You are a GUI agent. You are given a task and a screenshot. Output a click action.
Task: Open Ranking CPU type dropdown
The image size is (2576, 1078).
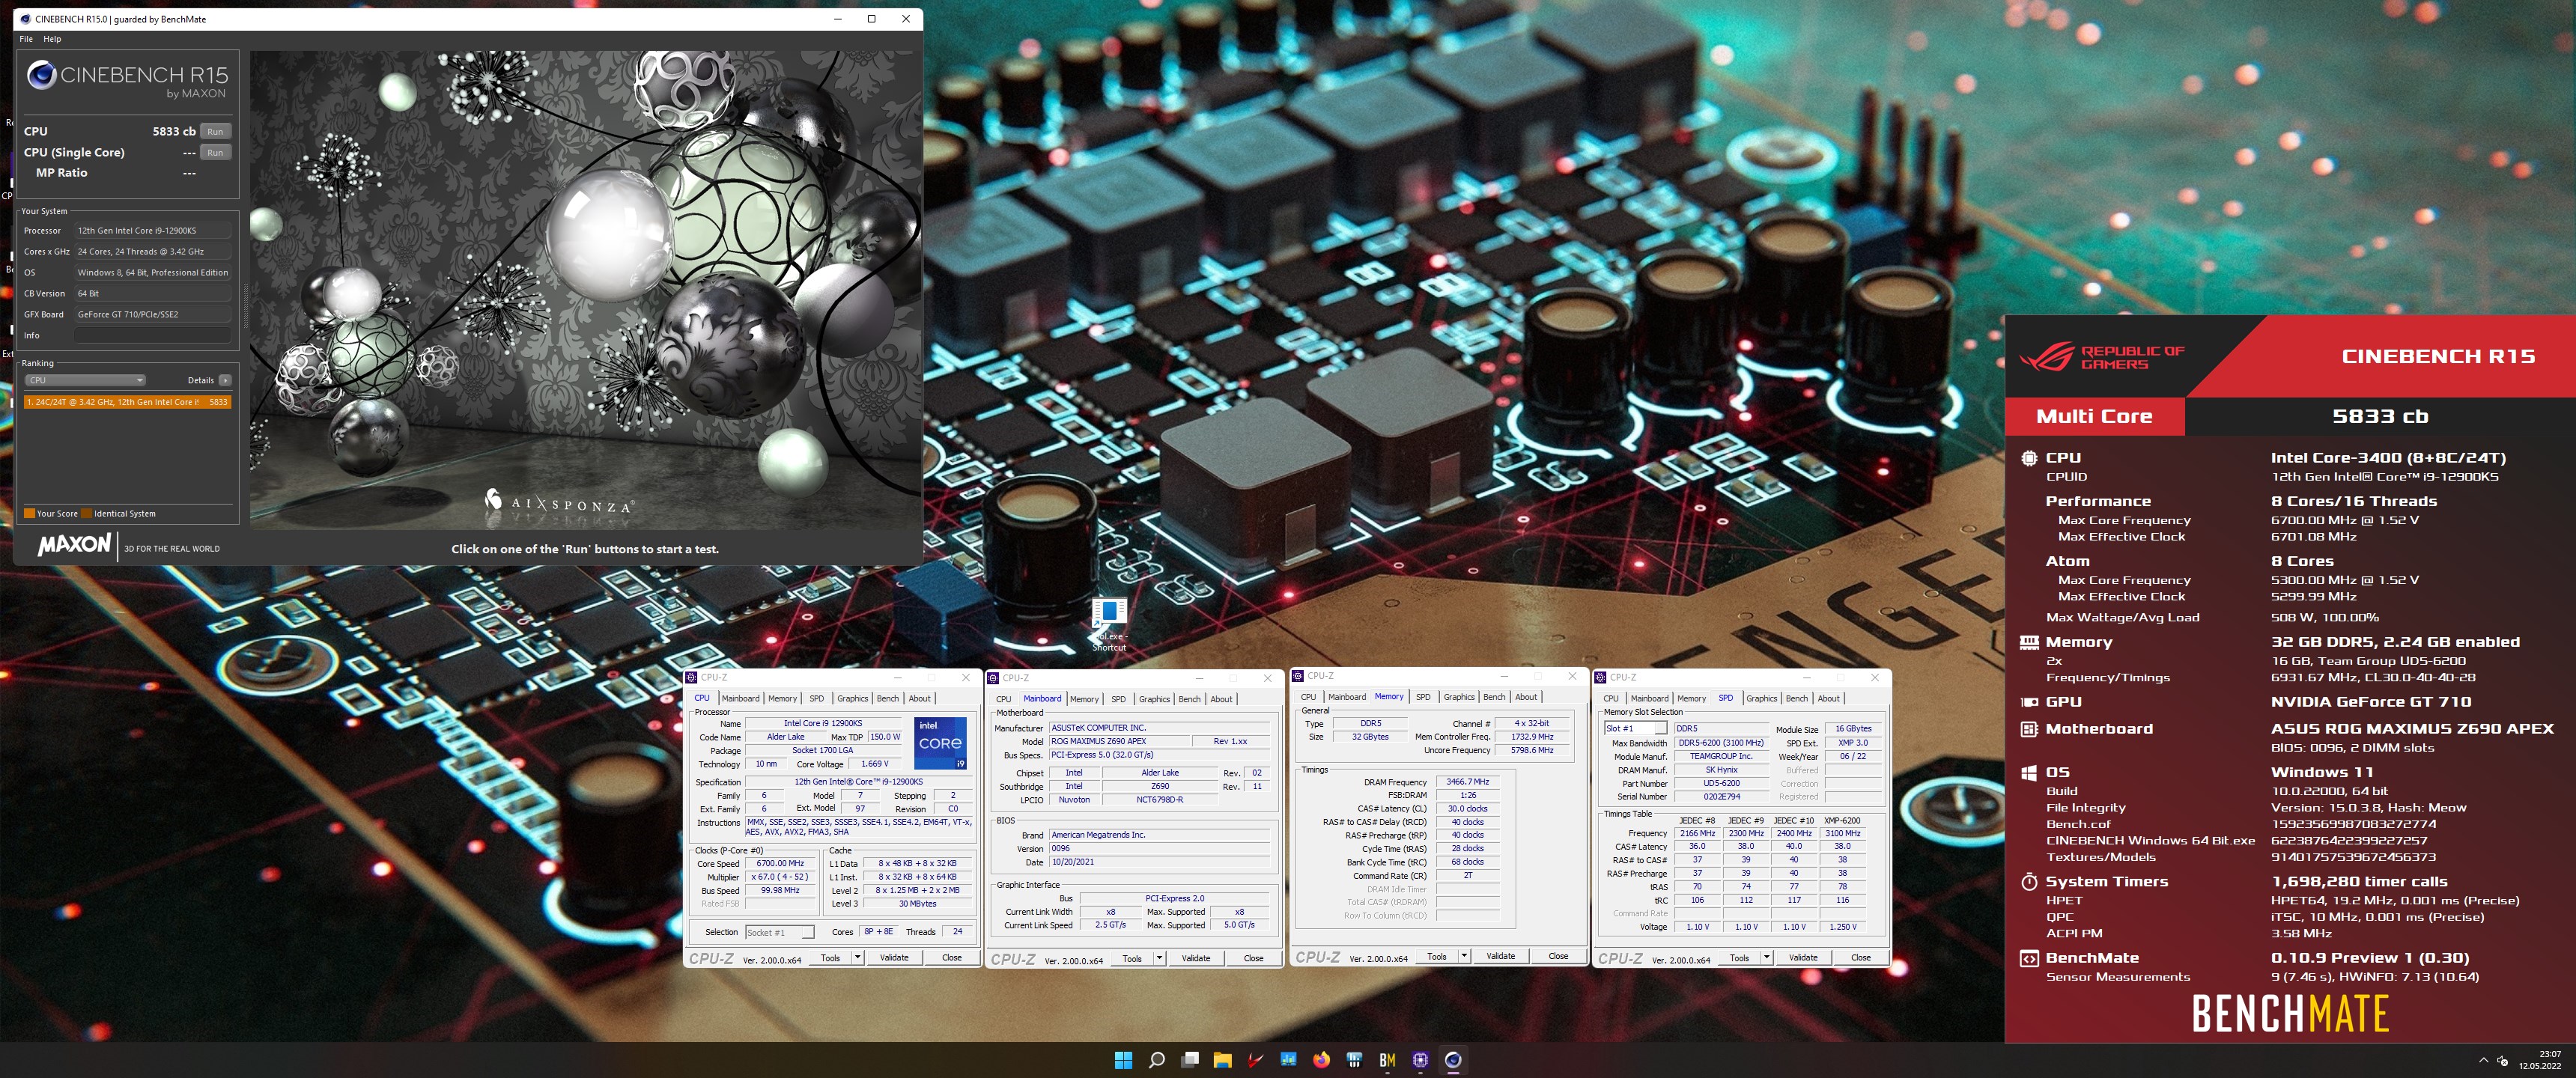coord(86,380)
